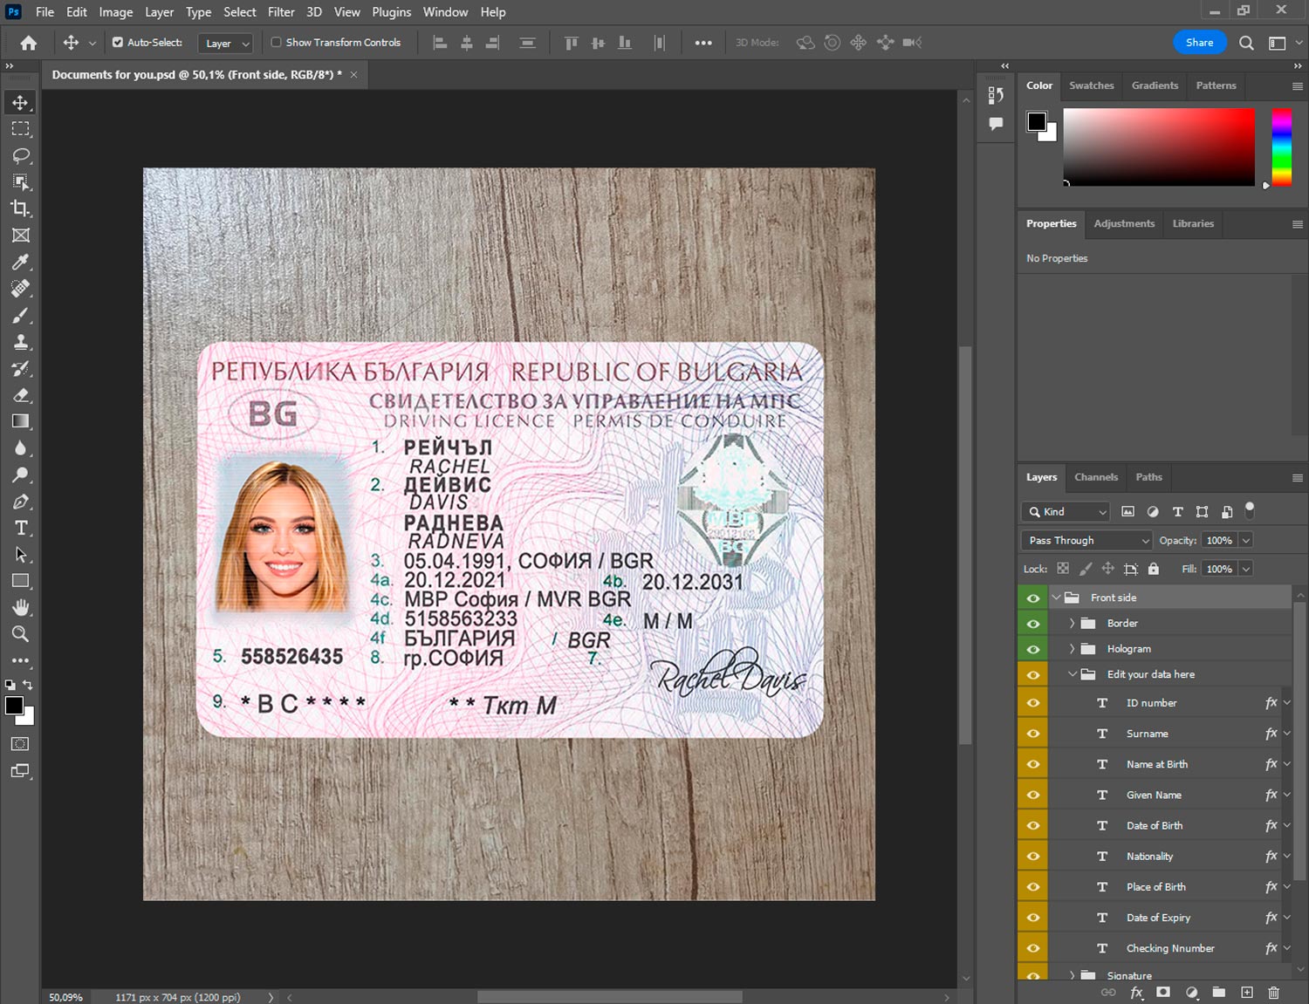The width and height of the screenshot is (1309, 1004).
Task: Expand the Border layer group
Action: tap(1072, 623)
